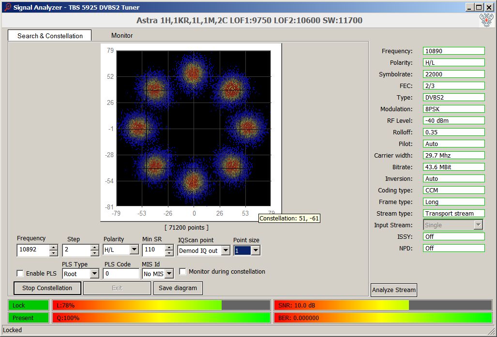Click the FEC value 2/3
This screenshot has width=497, height=337.
453,86
